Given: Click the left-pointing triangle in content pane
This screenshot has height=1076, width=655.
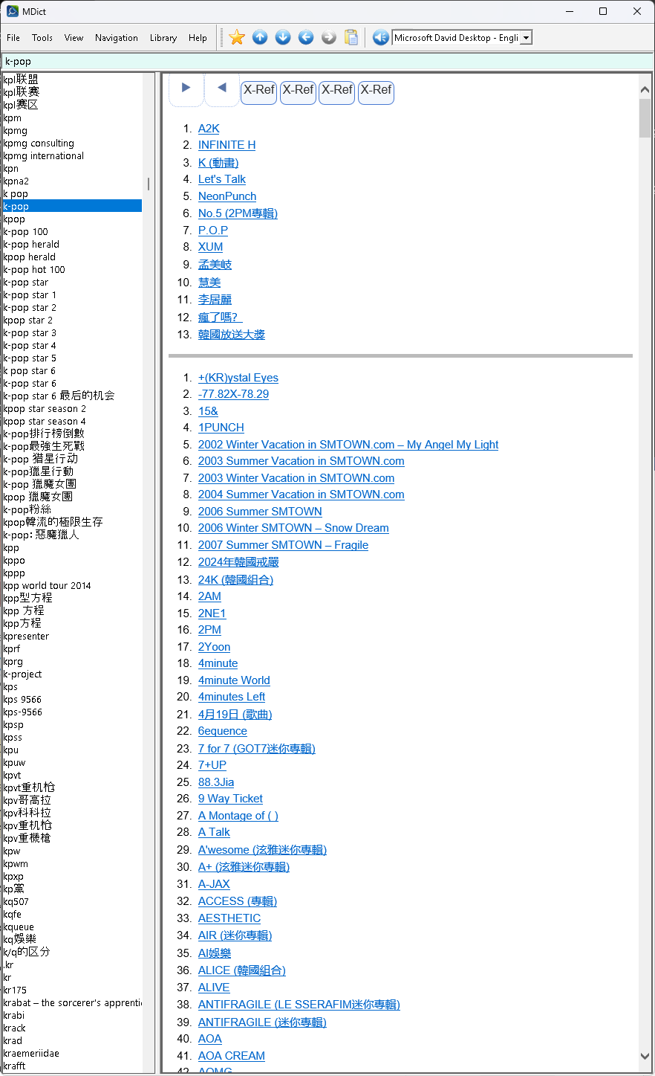Looking at the screenshot, I should (x=221, y=88).
